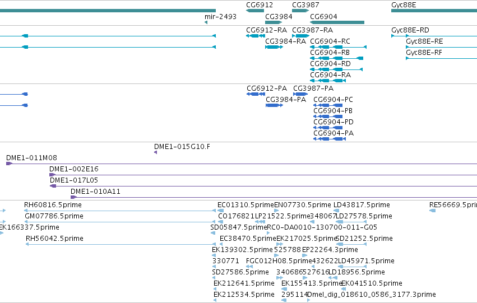Screen dimensions: 477x303
Task: Select EST EK212534.5prime label
Action: pos(244,295)
